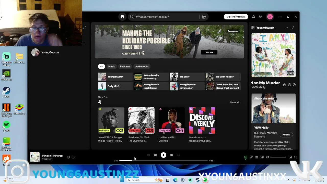Toggle repeat mode
Viewport: 327px width, 184px height.
point(179,155)
